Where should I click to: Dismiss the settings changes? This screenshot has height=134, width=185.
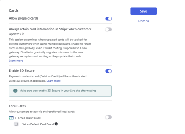click(143, 21)
